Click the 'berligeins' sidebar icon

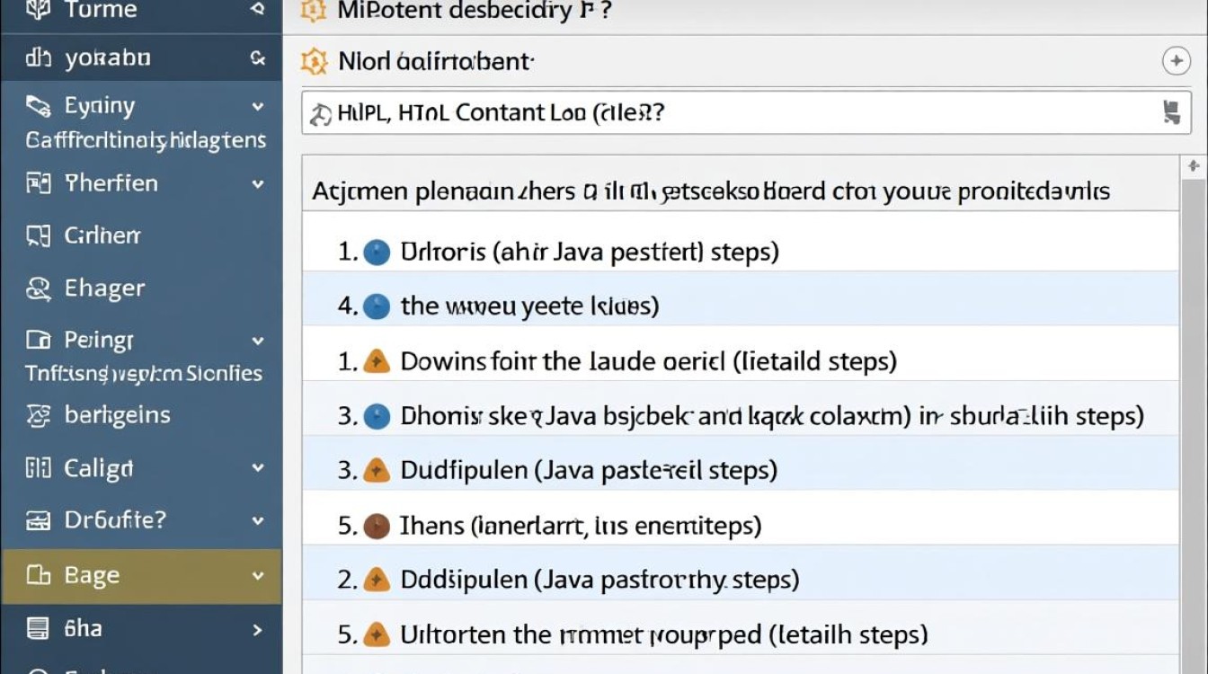point(38,415)
